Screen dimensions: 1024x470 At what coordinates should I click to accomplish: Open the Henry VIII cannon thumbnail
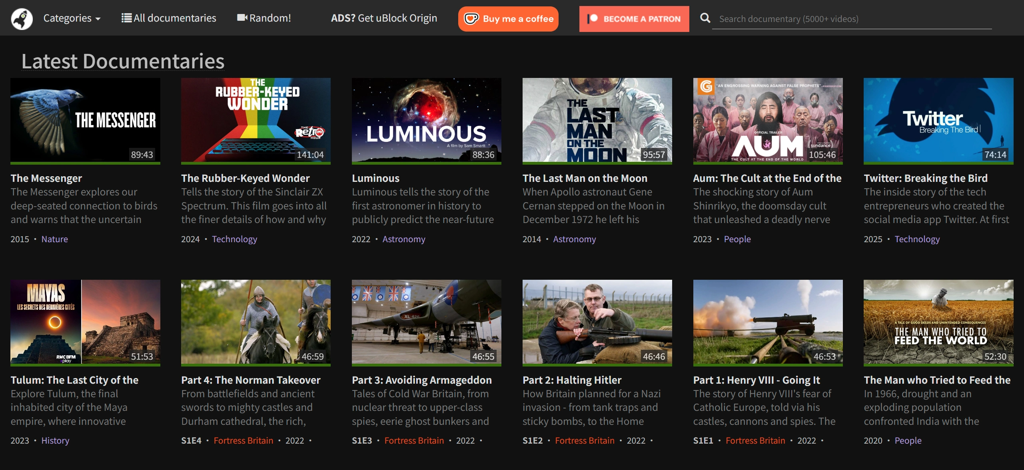pyautogui.click(x=768, y=323)
